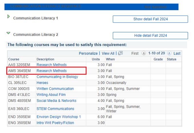Screen dimensions: 194x133
Task: Select Social Media & Networks course
Action: click(56, 101)
